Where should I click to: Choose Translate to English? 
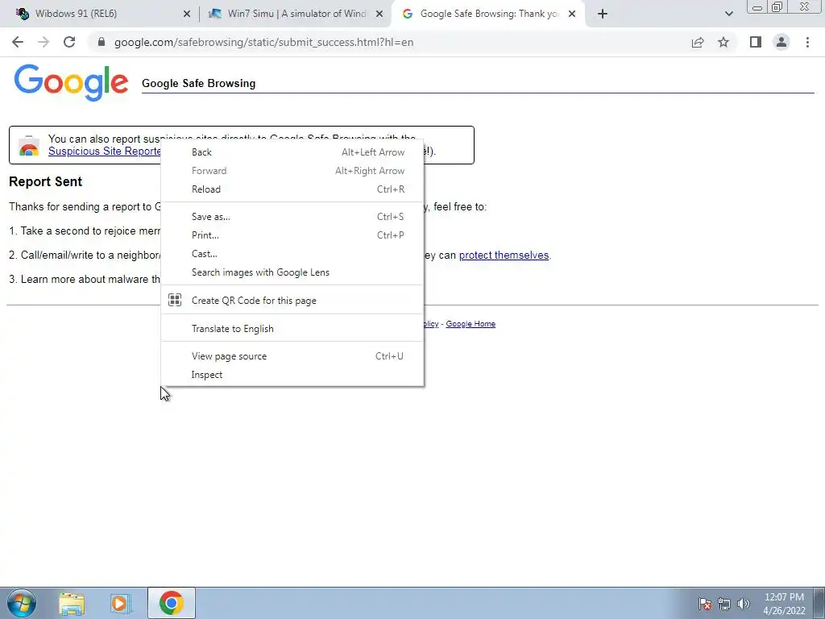click(292, 329)
